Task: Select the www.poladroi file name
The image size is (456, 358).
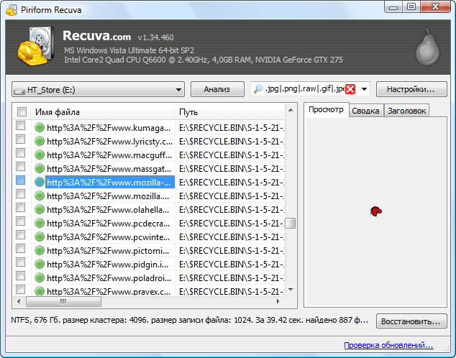Action: pos(109,277)
